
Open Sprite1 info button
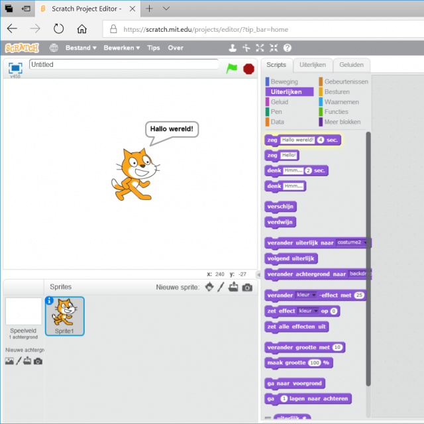click(x=49, y=300)
